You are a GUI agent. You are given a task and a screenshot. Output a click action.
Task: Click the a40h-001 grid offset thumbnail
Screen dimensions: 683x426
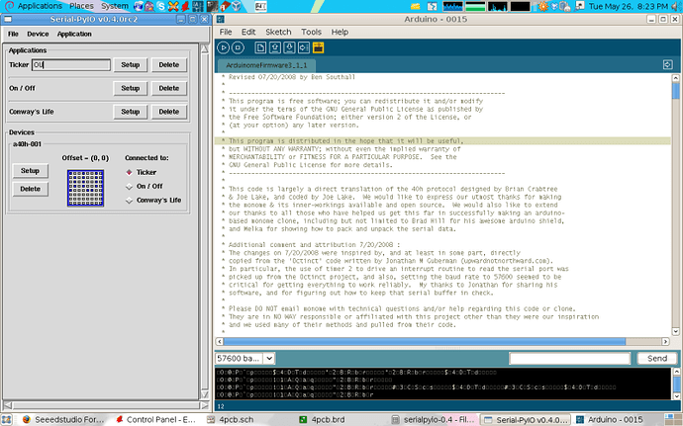[85, 188]
